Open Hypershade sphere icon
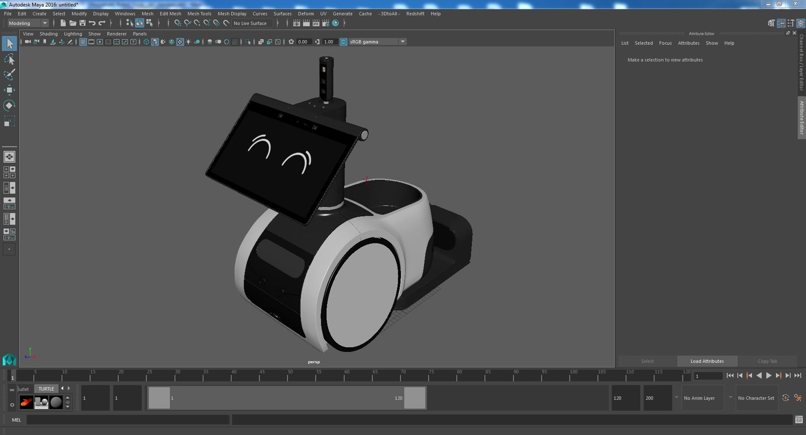The height and width of the screenshot is (435, 806). coord(335,23)
